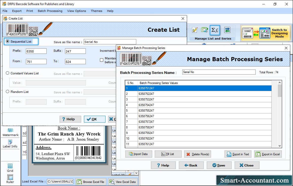Click Export in Excel button
The width and height of the screenshot is (293, 186).
tap(268, 154)
